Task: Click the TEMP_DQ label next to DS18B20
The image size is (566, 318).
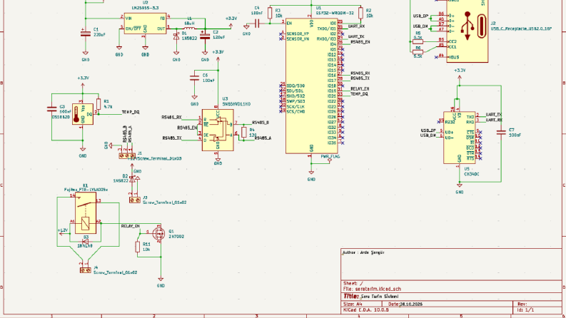Action: (131, 112)
